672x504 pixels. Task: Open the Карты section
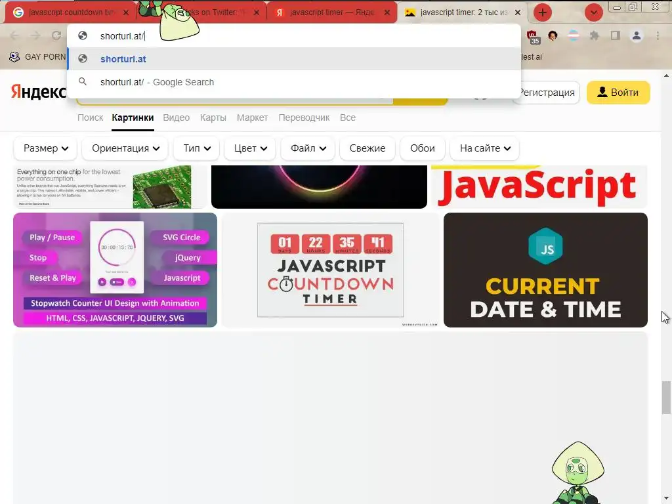213,117
